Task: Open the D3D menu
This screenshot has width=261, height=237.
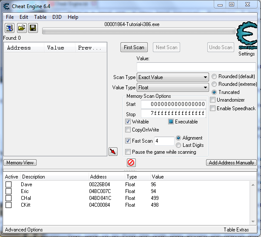Action: (x=57, y=17)
